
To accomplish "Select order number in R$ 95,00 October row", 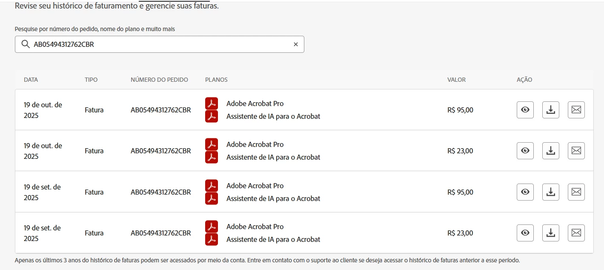I will pyautogui.click(x=161, y=110).
